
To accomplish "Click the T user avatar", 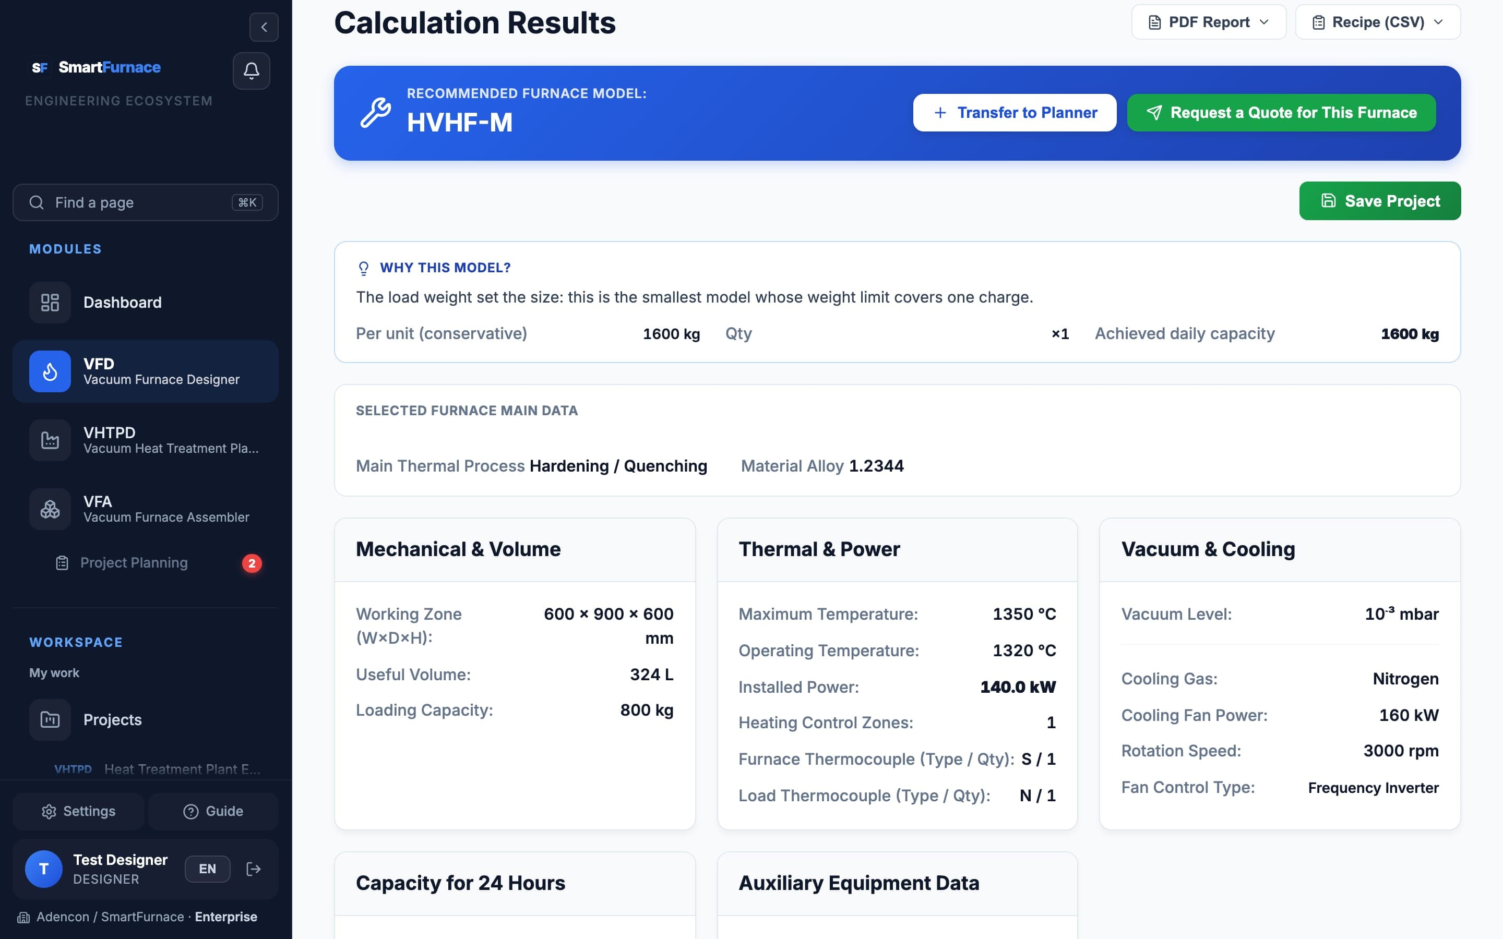I will tap(43, 869).
